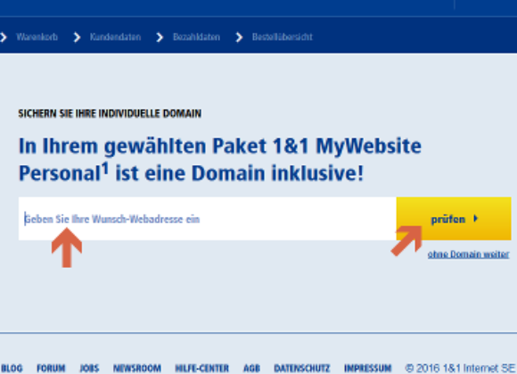
Task: Go to the Kundendaten step
Action: (x=115, y=37)
